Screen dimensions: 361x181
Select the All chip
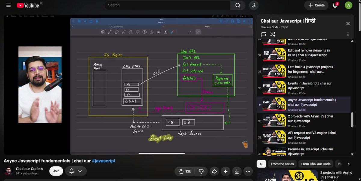(261, 164)
